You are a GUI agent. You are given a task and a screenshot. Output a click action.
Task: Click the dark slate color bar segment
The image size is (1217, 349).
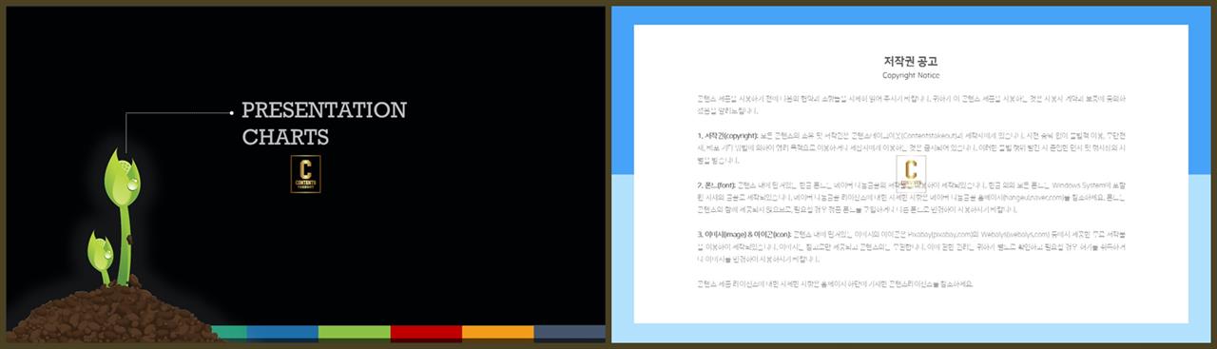pyautogui.click(x=570, y=333)
